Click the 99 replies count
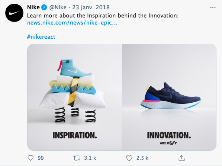 point(41,158)
